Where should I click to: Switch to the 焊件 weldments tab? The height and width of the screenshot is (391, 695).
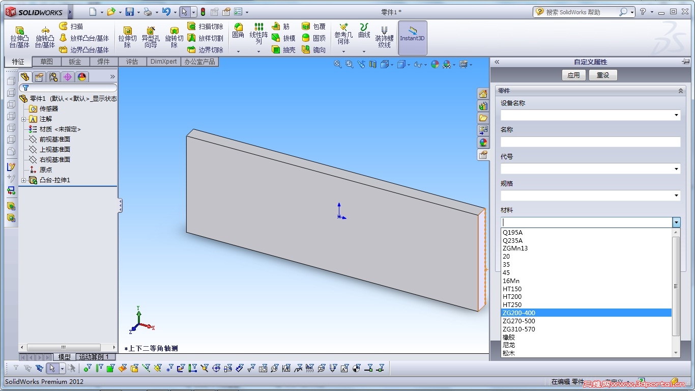click(104, 62)
